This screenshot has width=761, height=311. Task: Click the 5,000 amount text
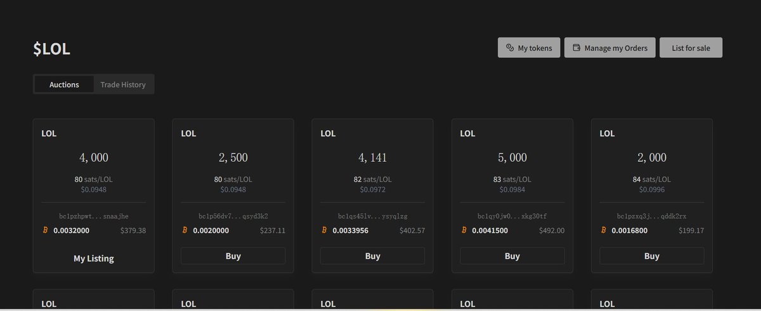[512, 157]
